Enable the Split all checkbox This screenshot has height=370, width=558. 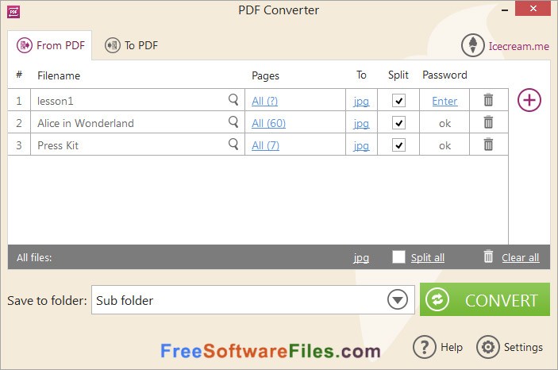coord(398,256)
